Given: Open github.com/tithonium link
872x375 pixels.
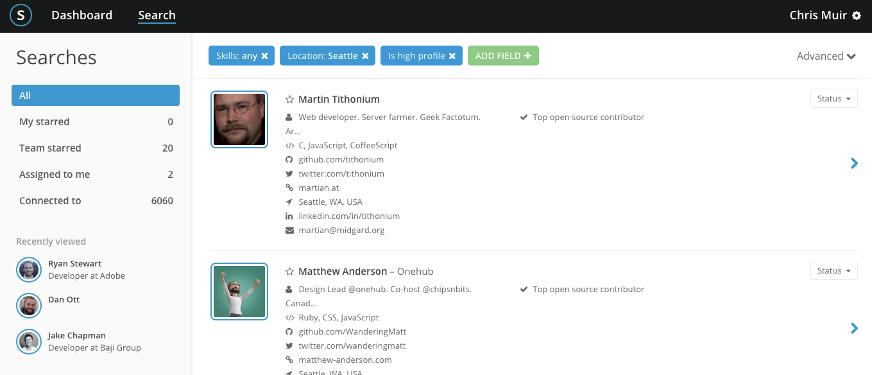Looking at the screenshot, I should pos(341,159).
